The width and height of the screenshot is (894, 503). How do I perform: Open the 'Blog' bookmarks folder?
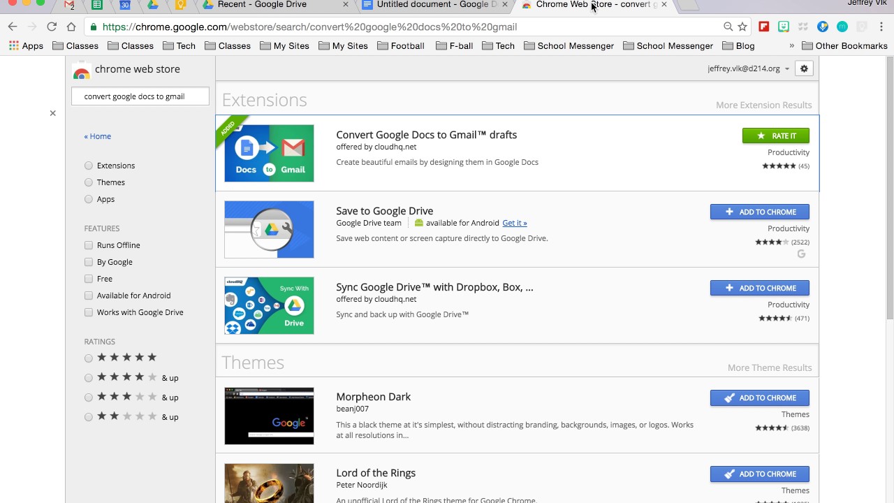tap(738, 45)
